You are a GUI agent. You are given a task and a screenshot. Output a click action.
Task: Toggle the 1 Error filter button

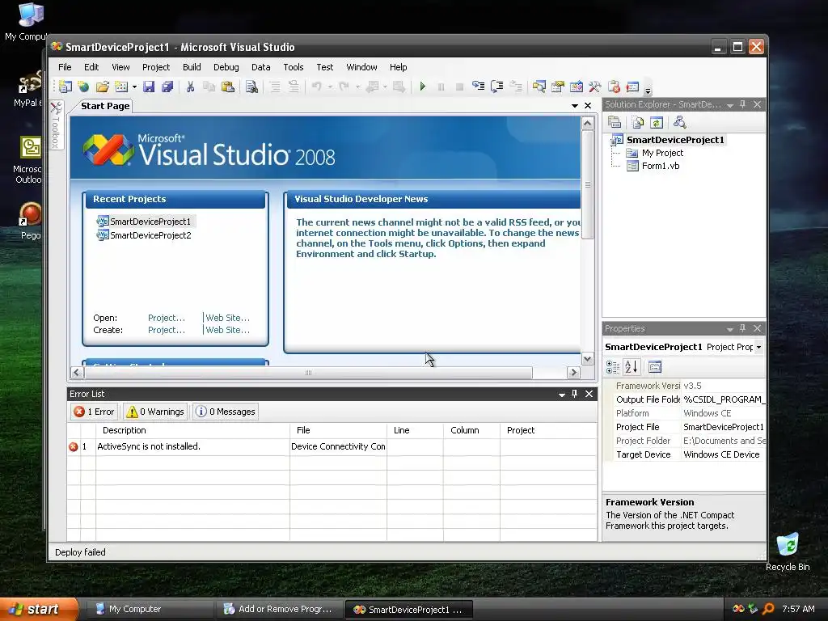[94, 412]
